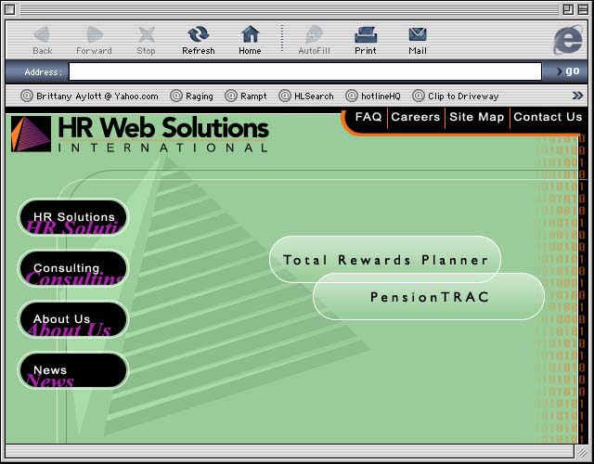Click the address bar input field
This screenshot has height=464, width=594.
[305, 71]
